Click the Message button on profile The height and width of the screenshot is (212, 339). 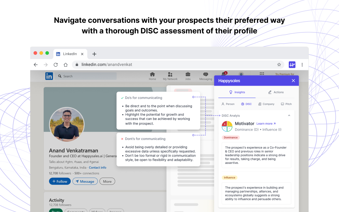pos(85,182)
